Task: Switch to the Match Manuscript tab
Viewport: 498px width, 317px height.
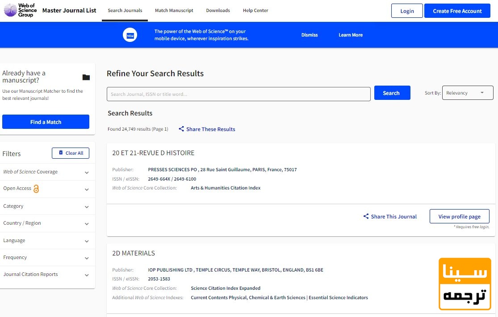Action: pyautogui.click(x=174, y=11)
